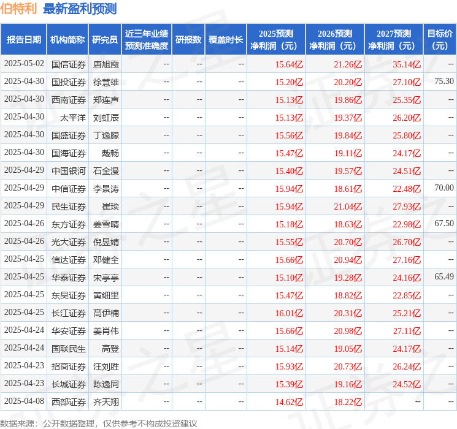Select the 光大证券 institution cell
Image resolution: width=457 pixels, height=429 pixels.
[x=69, y=242]
